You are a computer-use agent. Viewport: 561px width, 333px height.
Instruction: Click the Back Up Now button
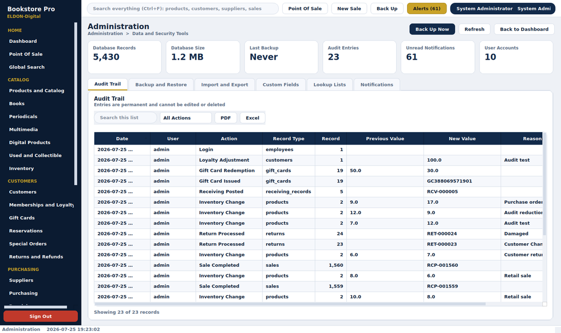point(432,30)
